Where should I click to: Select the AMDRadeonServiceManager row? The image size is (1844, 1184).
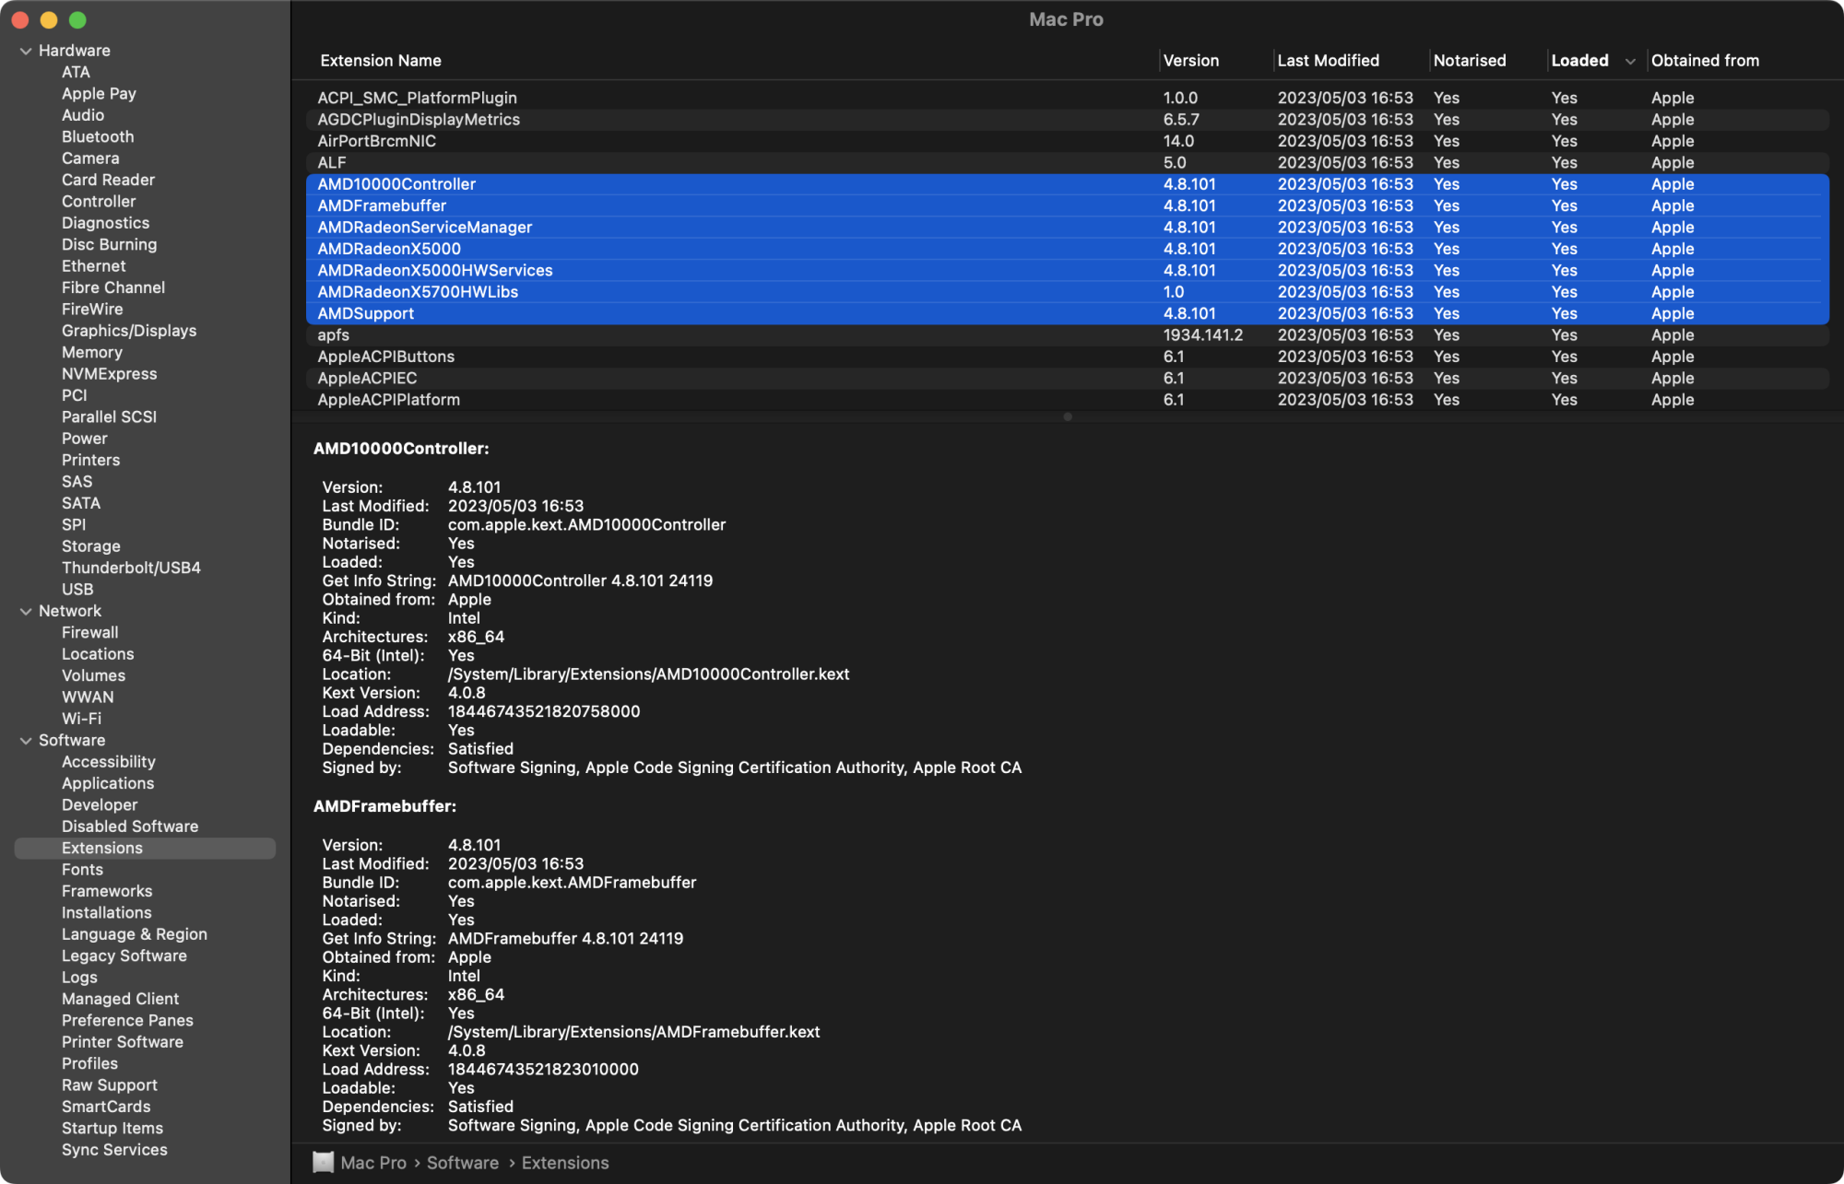tap(1067, 228)
